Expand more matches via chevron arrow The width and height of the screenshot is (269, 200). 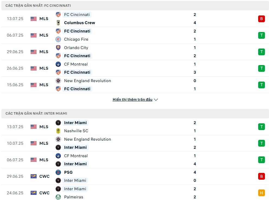coord(156,100)
